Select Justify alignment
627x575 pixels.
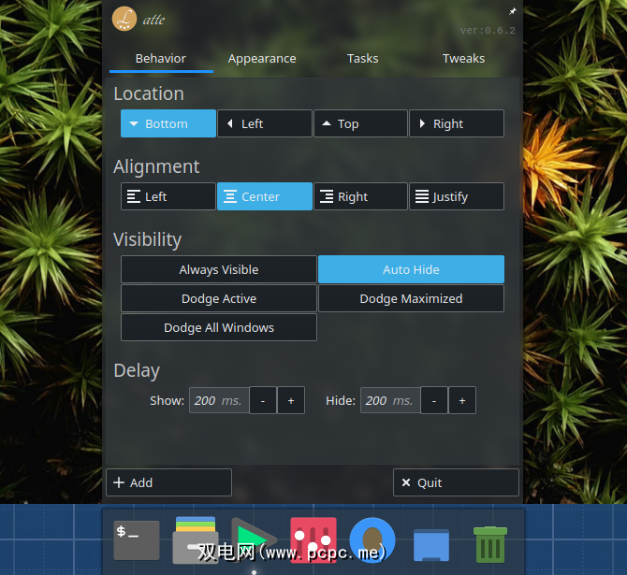click(x=457, y=196)
